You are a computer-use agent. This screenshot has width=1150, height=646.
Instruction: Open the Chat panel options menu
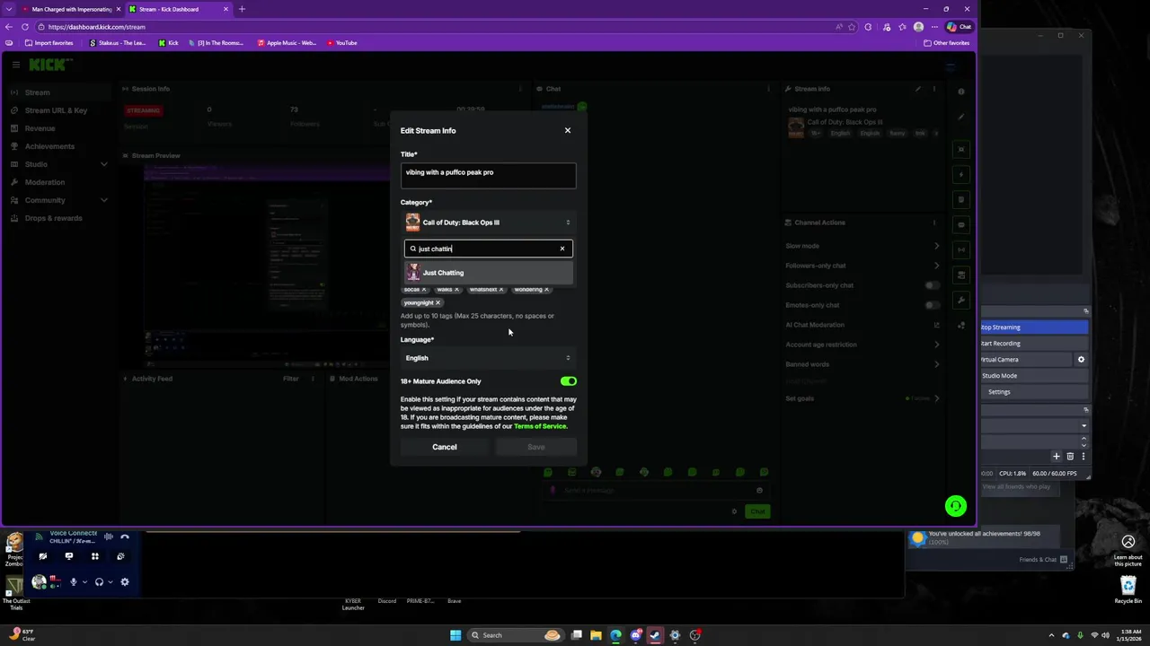[767, 89]
